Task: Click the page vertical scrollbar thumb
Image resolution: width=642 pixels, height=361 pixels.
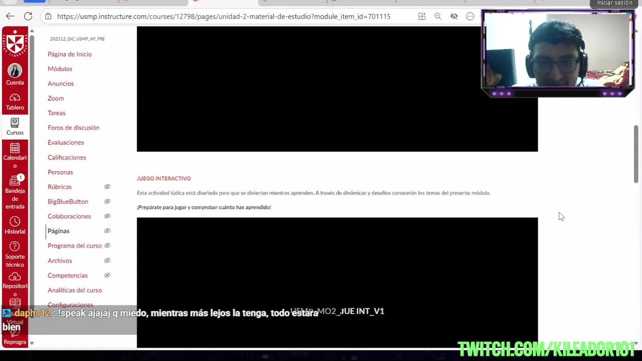Action: [636, 154]
